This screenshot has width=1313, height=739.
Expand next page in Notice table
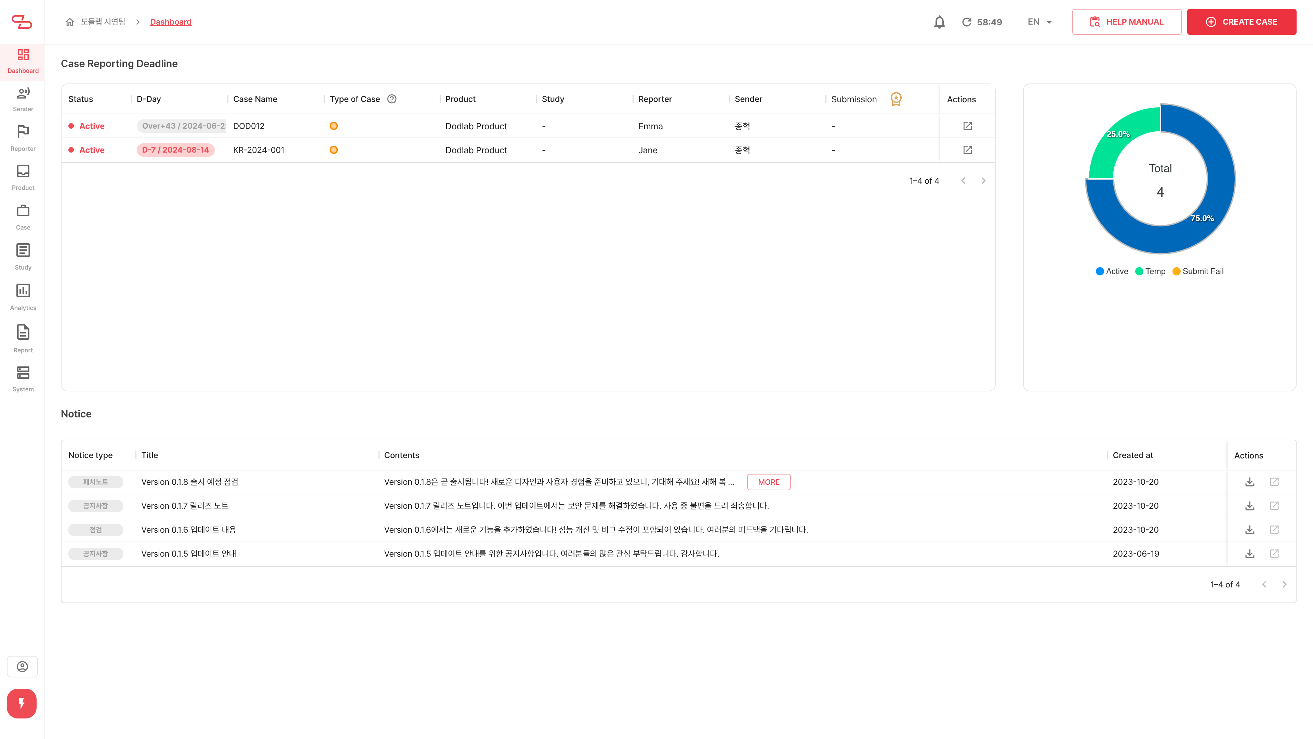pos(1285,584)
